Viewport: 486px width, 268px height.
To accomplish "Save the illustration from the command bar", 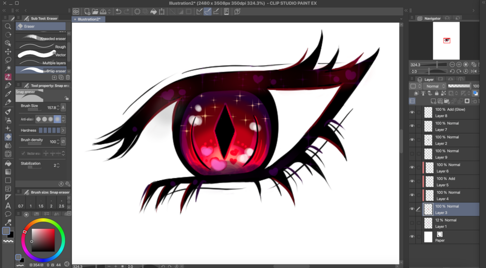I will tap(103, 12).
